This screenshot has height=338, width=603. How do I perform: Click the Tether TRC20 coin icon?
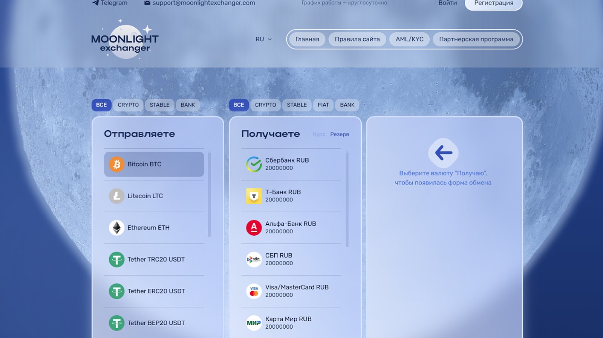click(117, 259)
